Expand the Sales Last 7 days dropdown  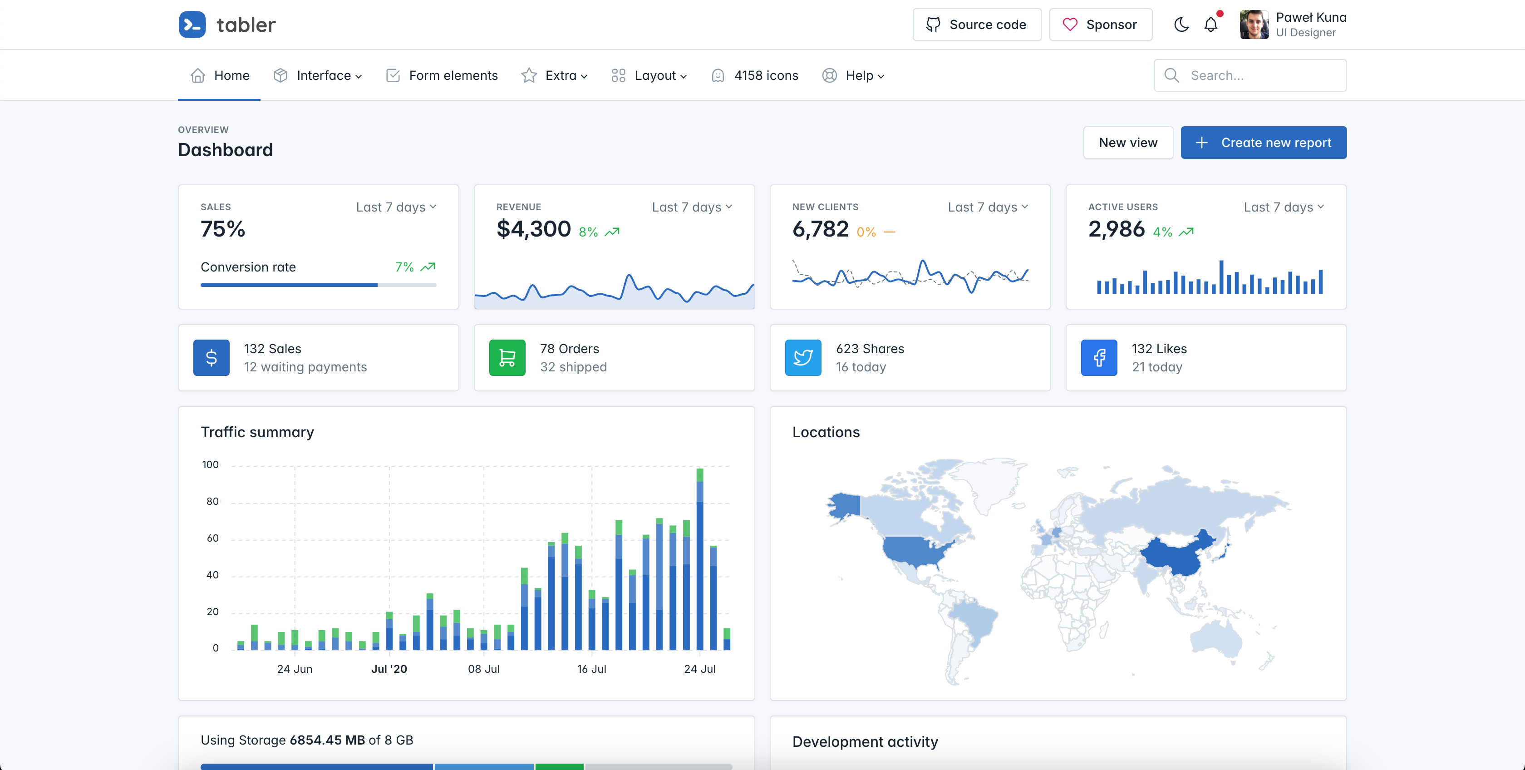396,207
